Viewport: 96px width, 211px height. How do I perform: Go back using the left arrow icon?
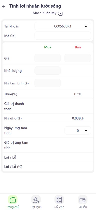4,7
